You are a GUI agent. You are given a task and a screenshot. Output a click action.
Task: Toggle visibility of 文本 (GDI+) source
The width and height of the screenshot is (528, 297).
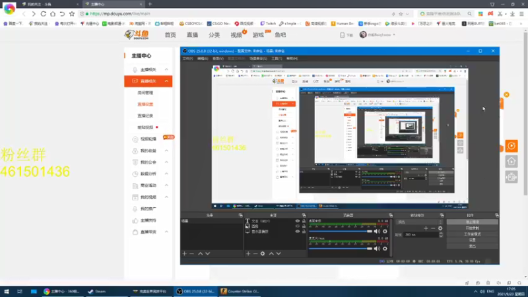pyautogui.click(x=298, y=221)
